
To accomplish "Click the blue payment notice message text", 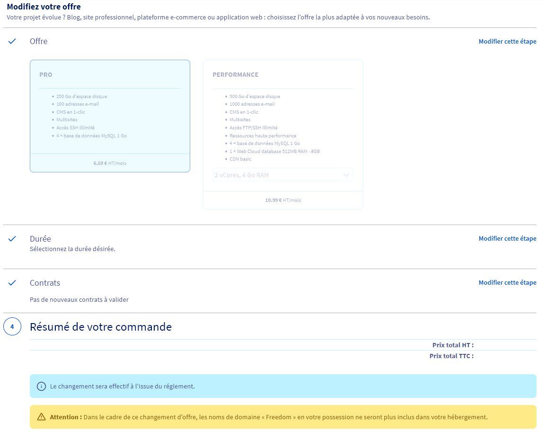I will click(x=123, y=386).
